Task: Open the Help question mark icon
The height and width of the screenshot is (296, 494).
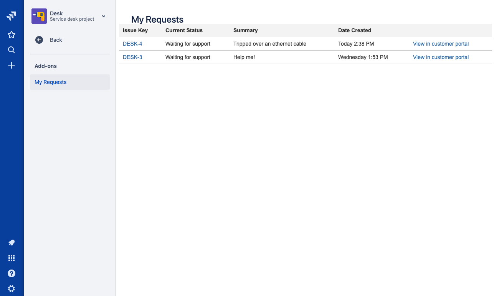Action: coord(11,273)
